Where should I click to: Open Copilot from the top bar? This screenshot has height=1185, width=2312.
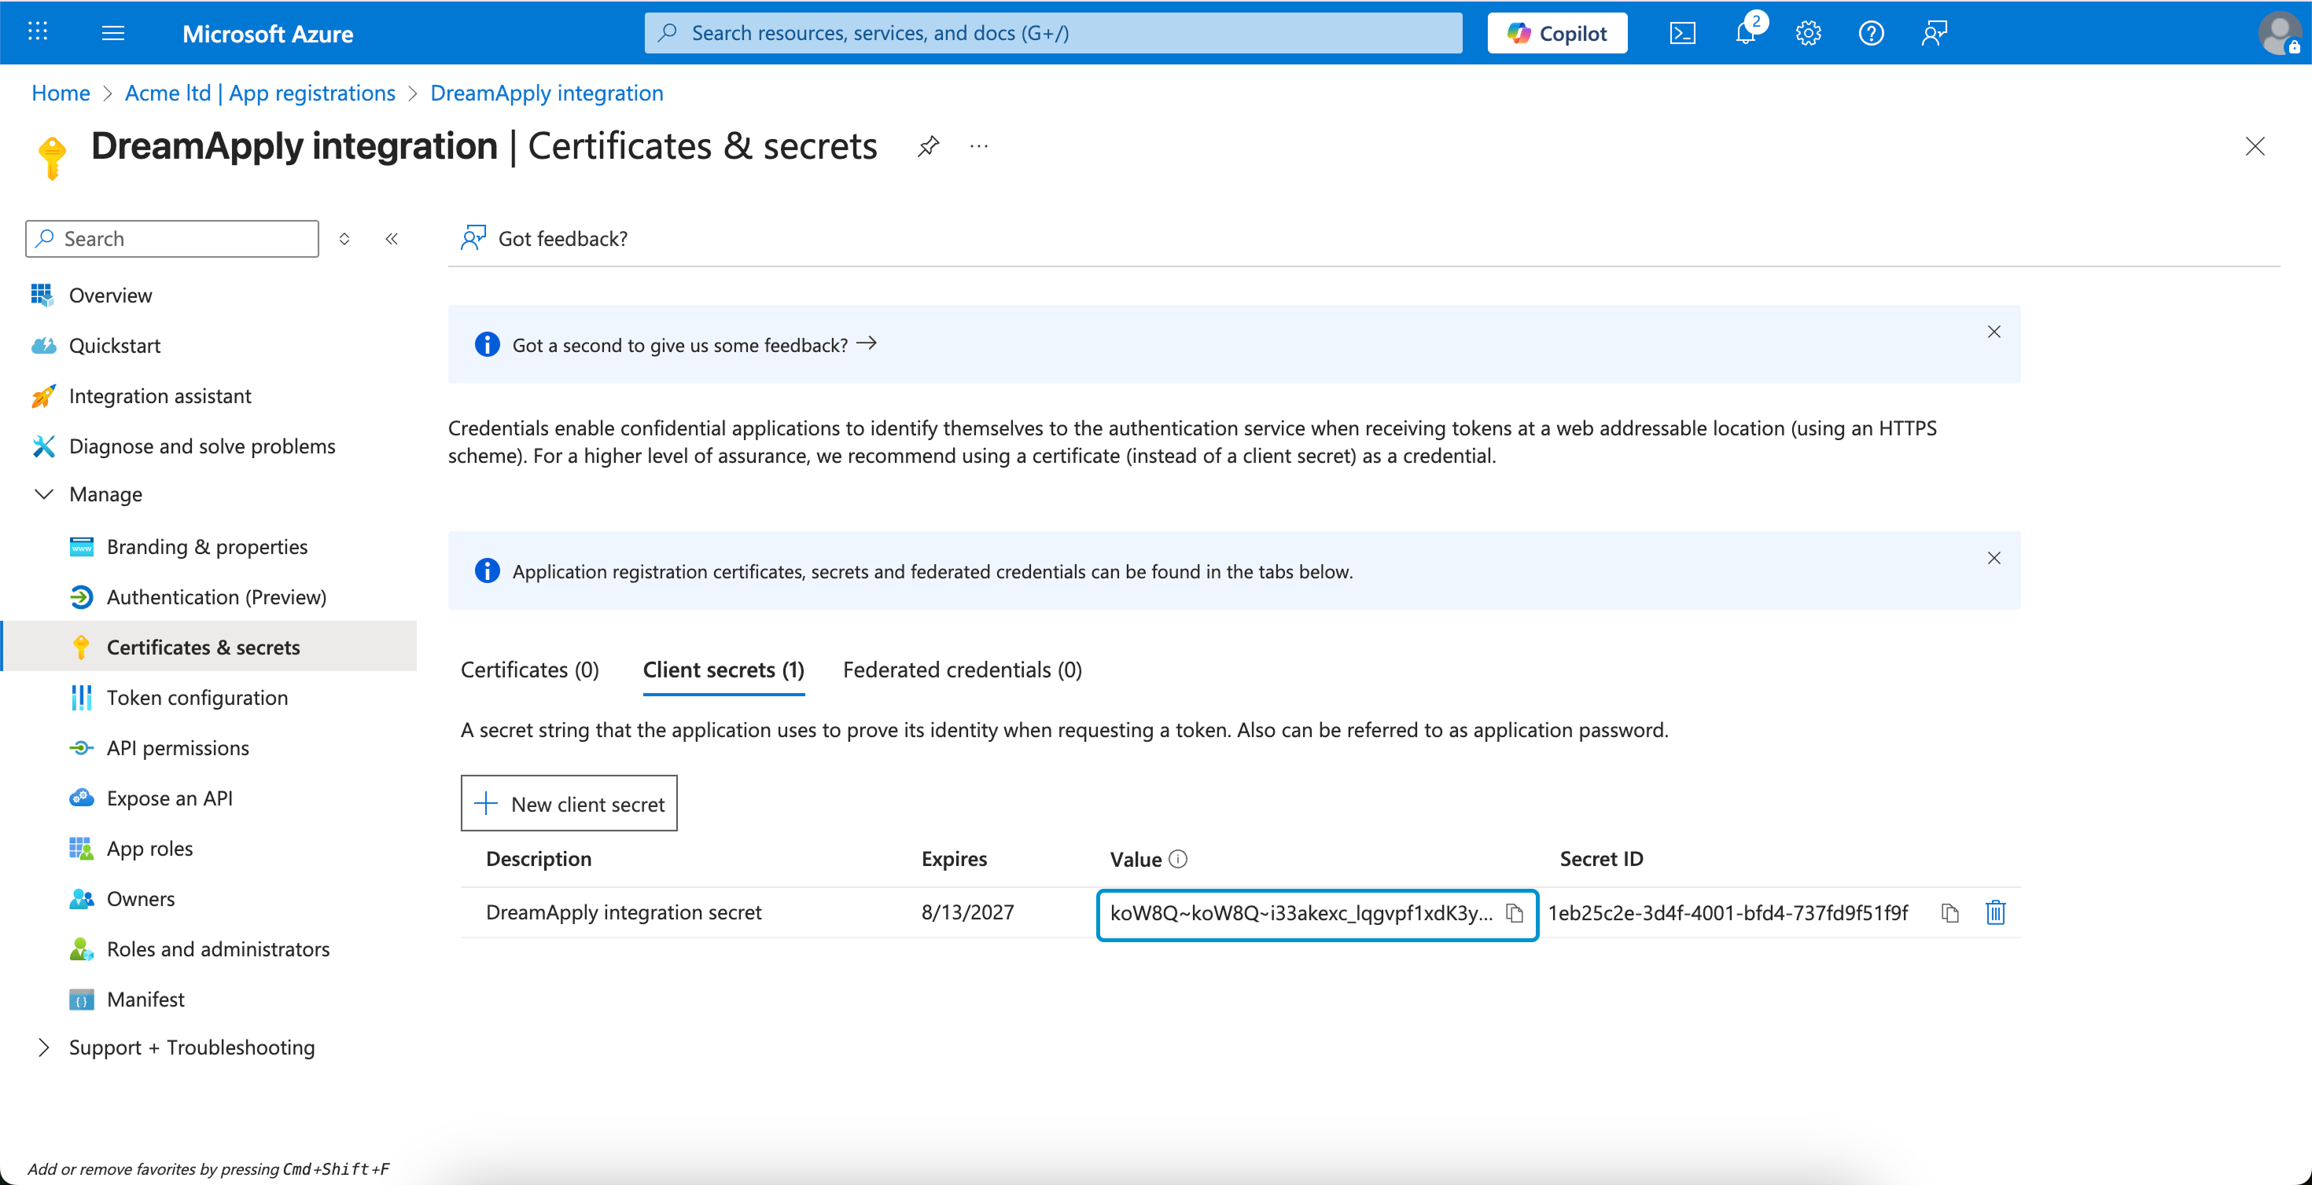[1557, 33]
